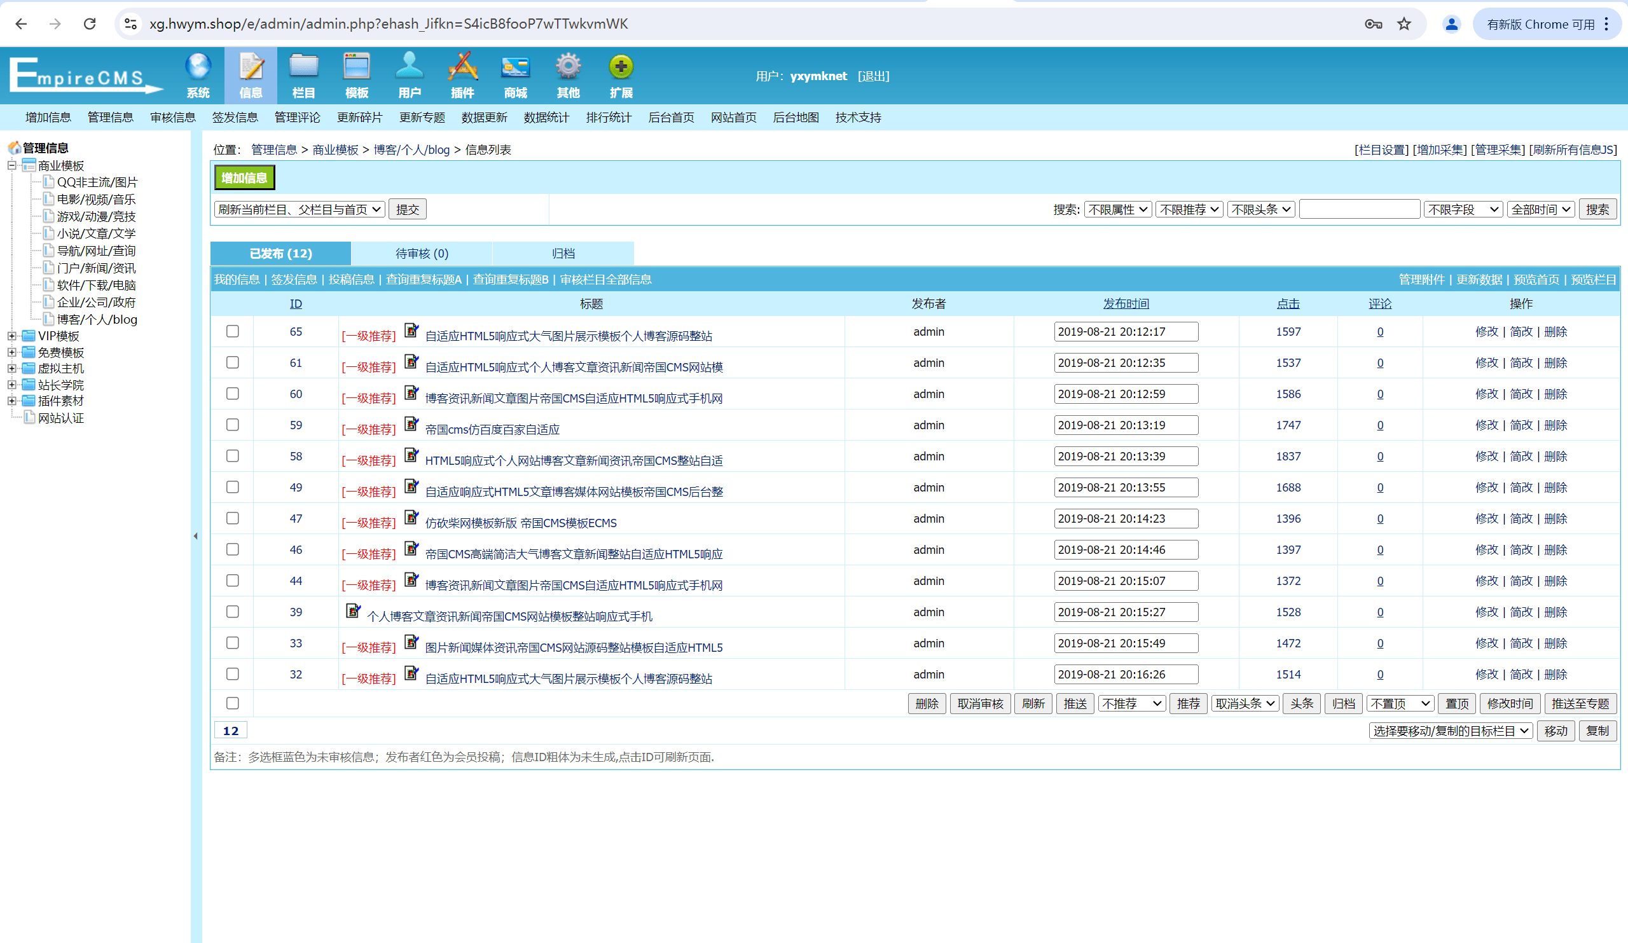Open the 不限推荐 search dropdown
1628x943 pixels.
[x=1189, y=209]
